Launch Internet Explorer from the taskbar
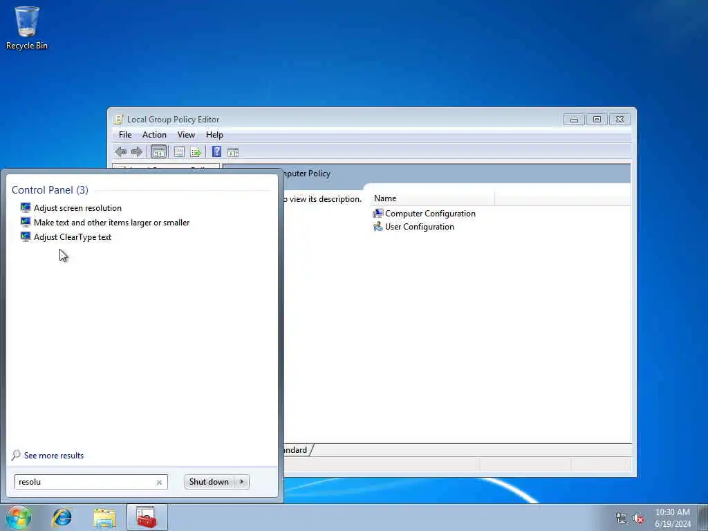Image resolution: width=708 pixels, height=531 pixels. pyautogui.click(x=62, y=517)
